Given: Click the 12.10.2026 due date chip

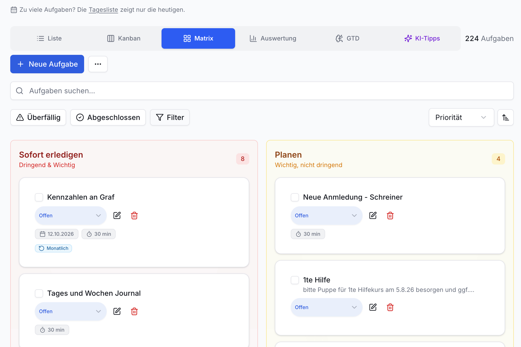Looking at the screenshot, I should pyautogui.click(x=57, y=234).
